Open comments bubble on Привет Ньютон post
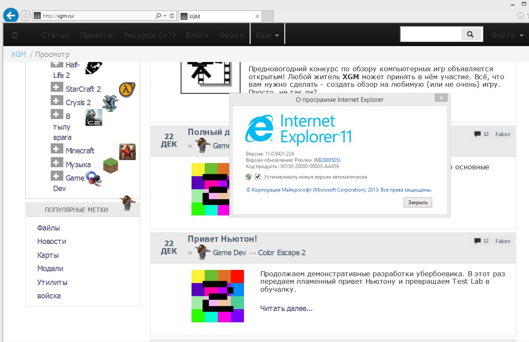The height and width of the screenshot is (342, 529). point(477,241)
